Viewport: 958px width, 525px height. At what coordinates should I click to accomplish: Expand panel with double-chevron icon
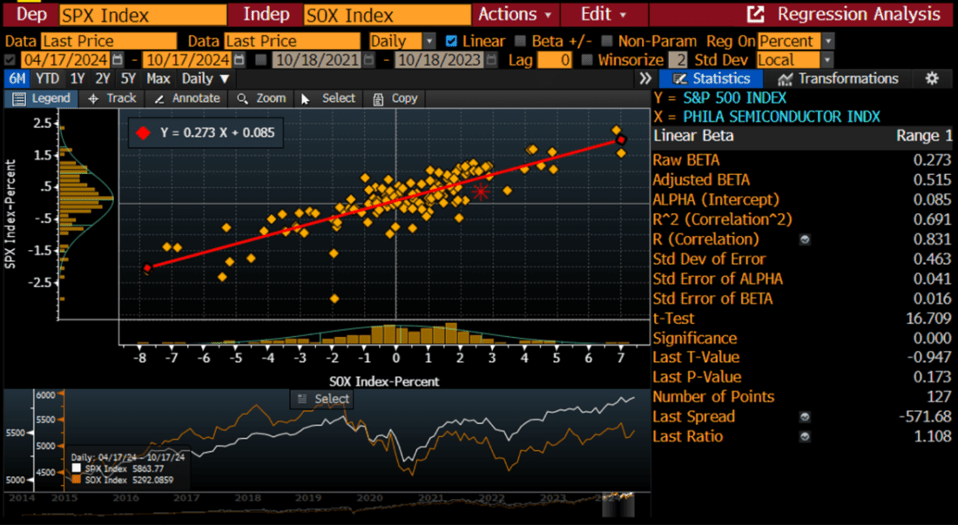(x=645, y=78)
